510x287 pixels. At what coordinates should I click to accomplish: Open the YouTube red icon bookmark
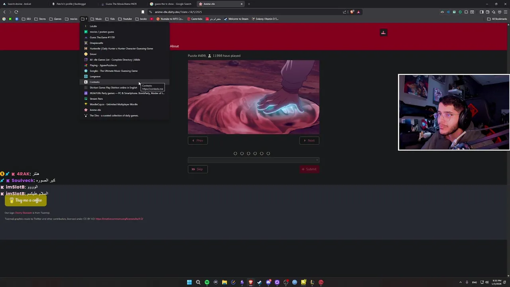tap(151, 19)
